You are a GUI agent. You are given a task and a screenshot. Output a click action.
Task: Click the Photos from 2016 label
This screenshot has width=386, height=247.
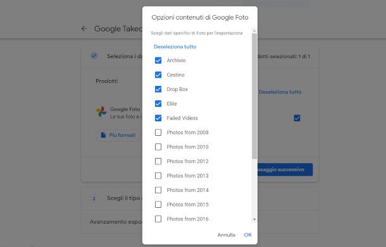[187, 219]
